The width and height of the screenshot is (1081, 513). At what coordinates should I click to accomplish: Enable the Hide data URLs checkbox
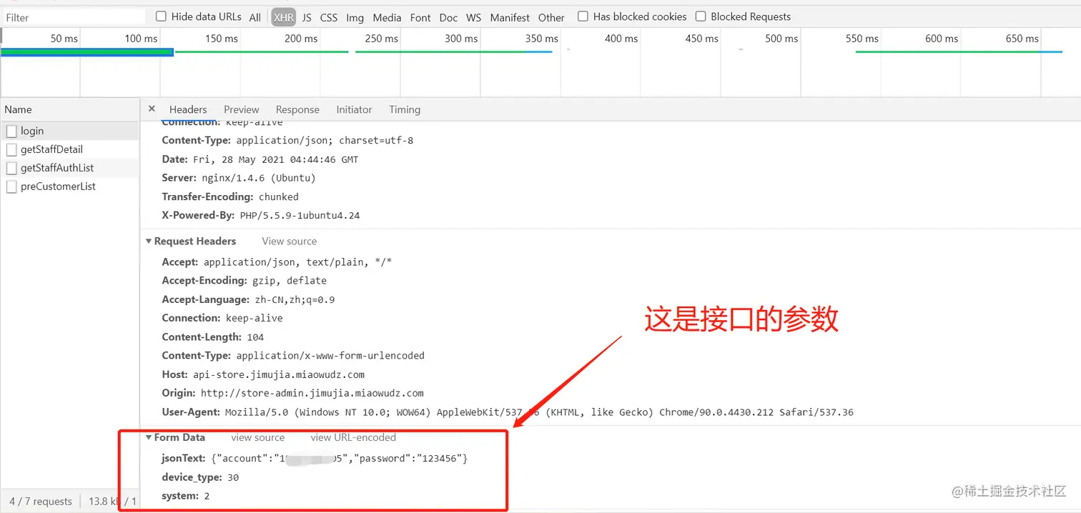(x=161, y=16)
